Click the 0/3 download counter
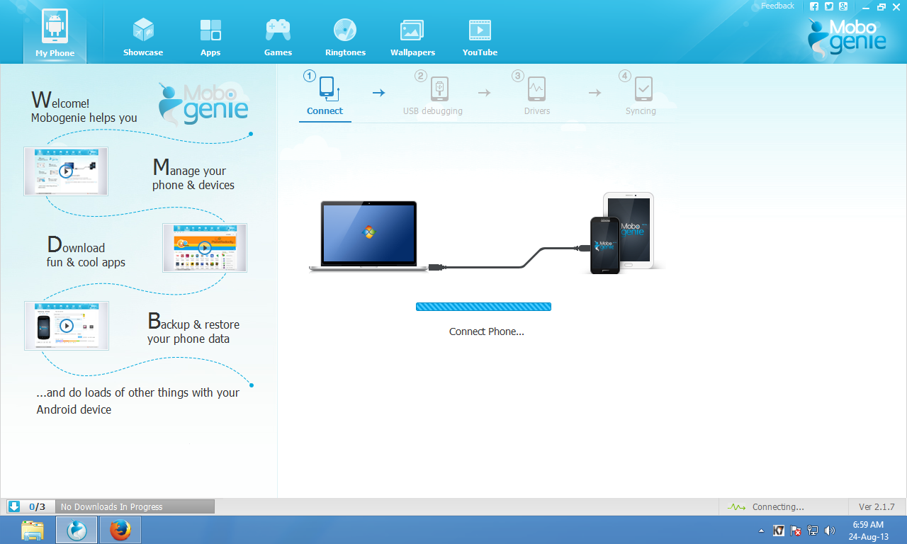The height and width of the screenshot is (544, 907). [x=38, y=506]
